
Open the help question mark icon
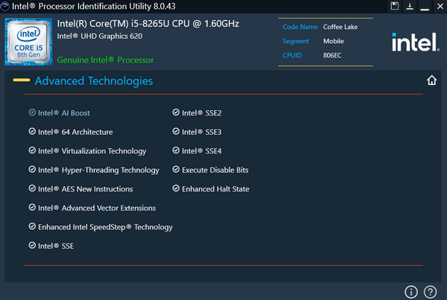pos(430,291)
